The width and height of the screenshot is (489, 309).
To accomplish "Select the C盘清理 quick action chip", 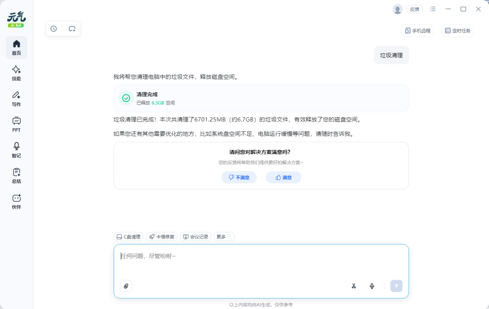I will (128, 237).
